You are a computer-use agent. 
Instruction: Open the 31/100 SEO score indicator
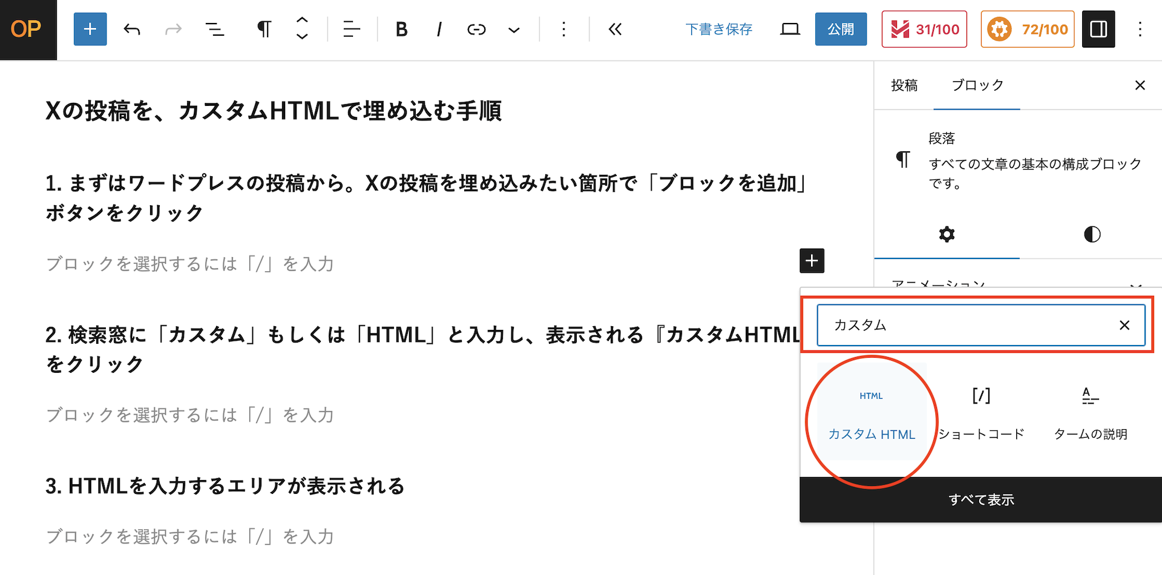924,29
